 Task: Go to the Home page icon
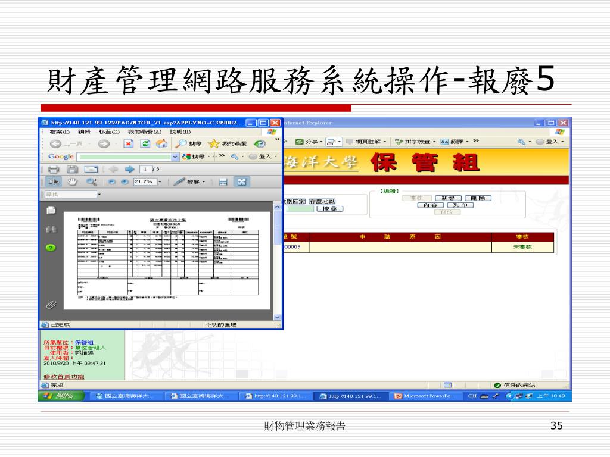point(161,144)
